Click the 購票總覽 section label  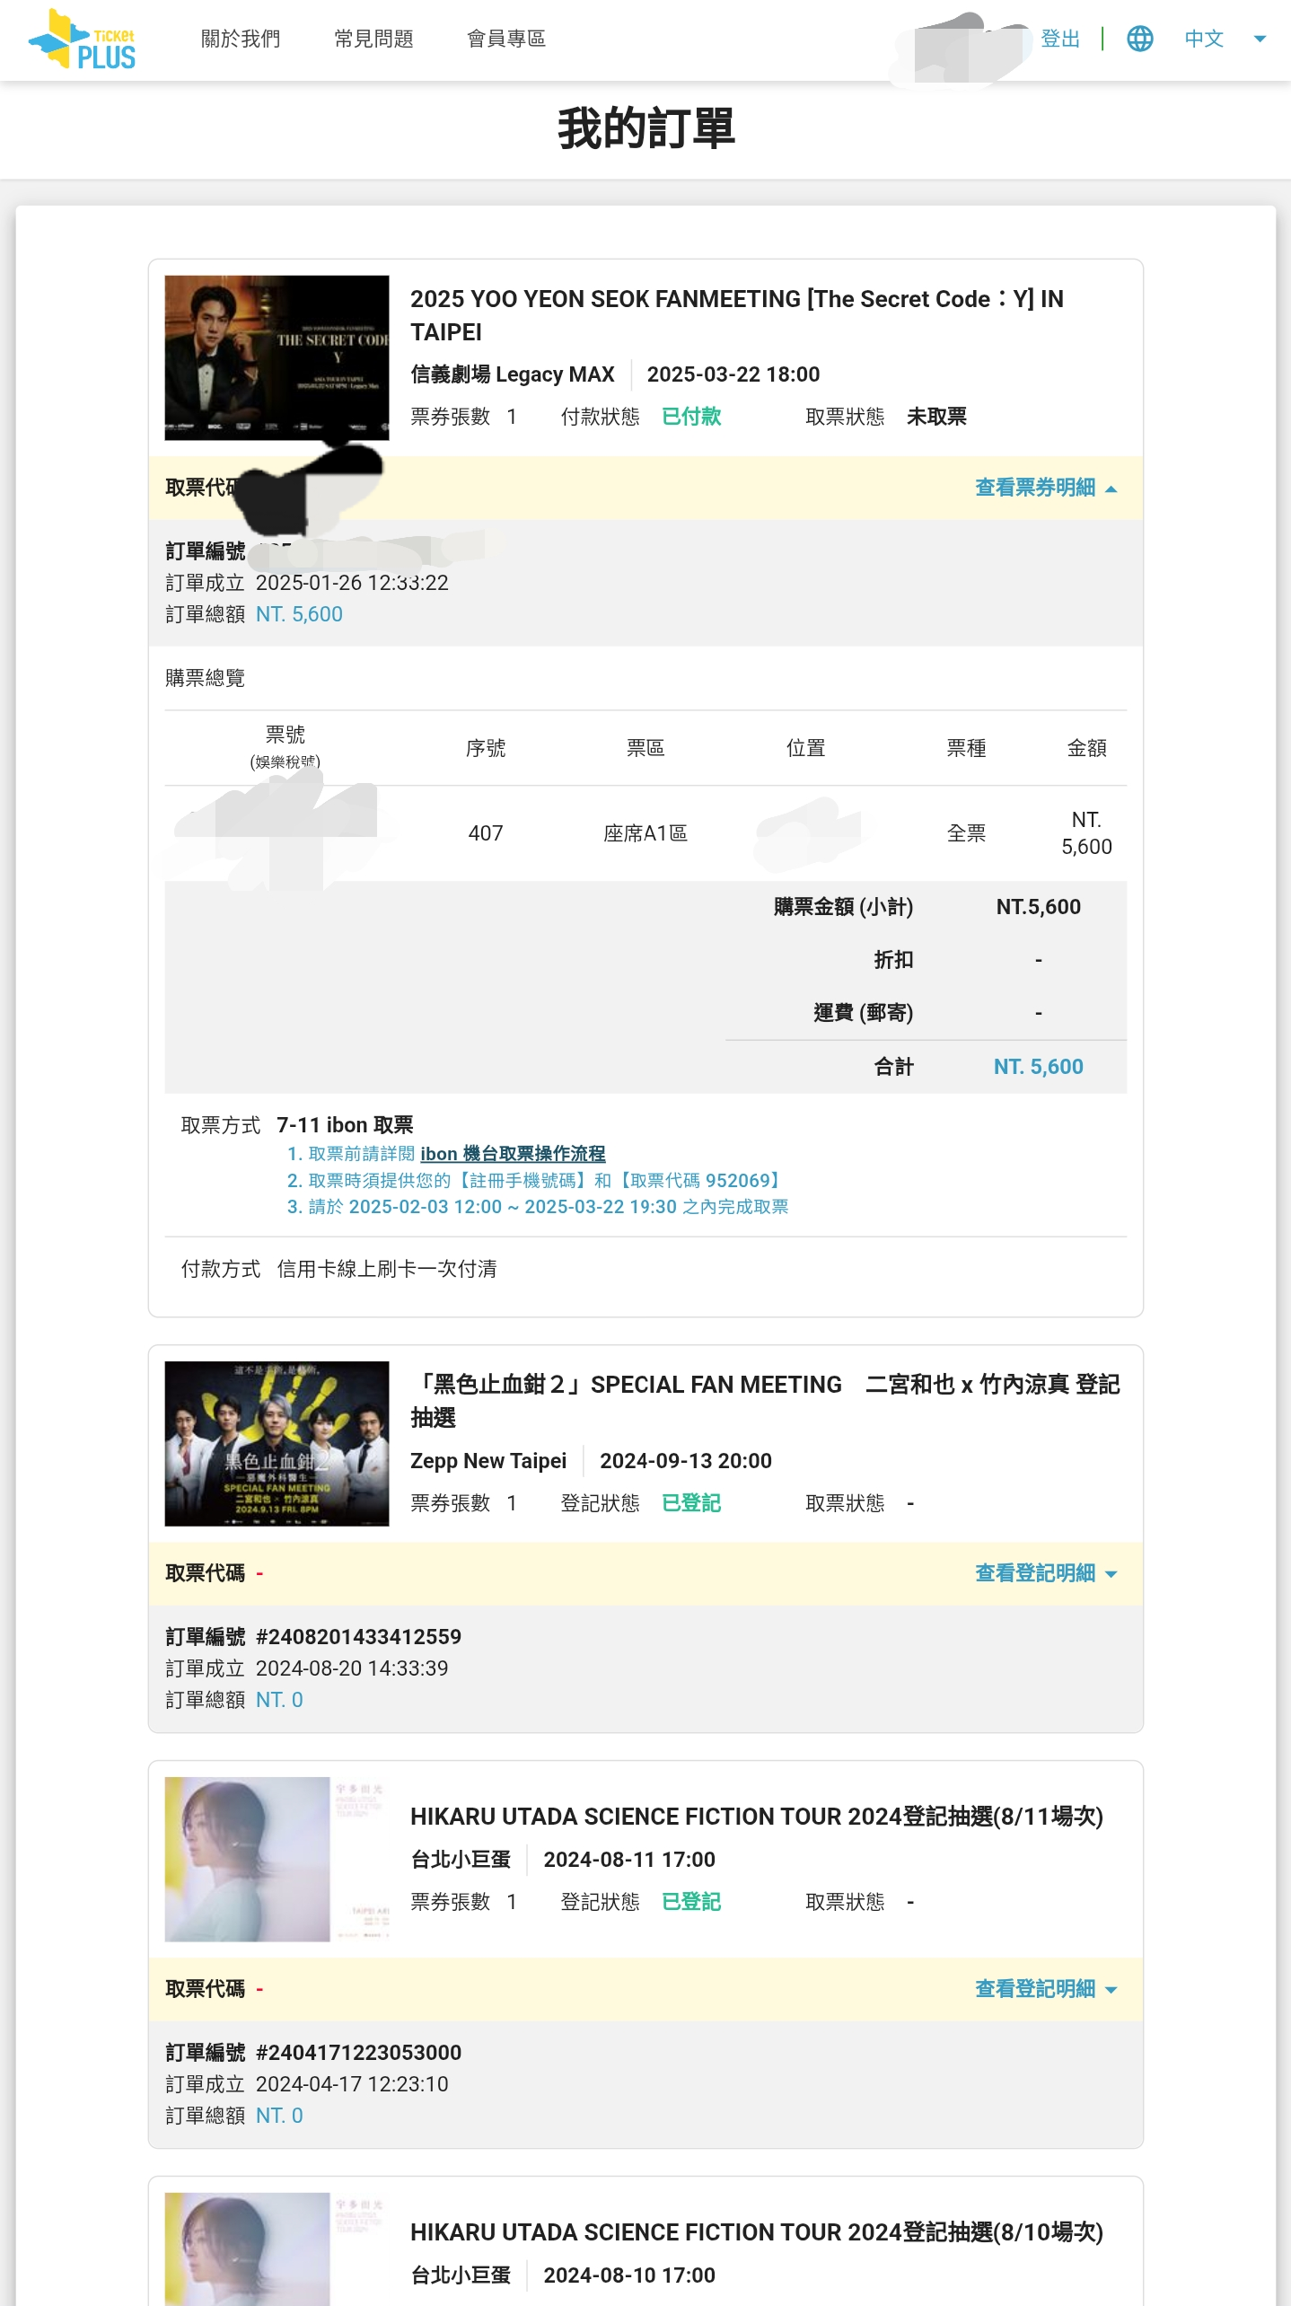click(205, 678)
